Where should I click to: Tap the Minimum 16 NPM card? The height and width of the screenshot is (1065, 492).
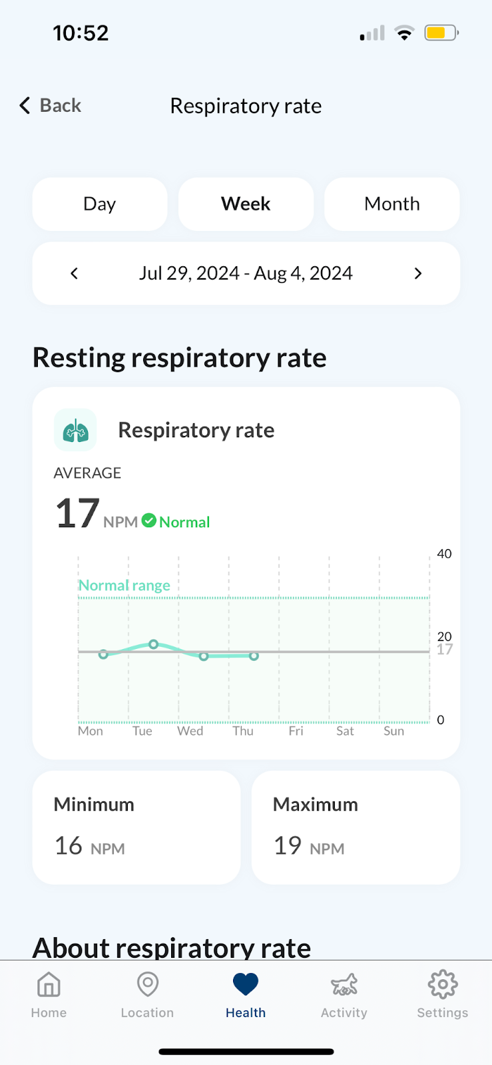coord(136,827)
